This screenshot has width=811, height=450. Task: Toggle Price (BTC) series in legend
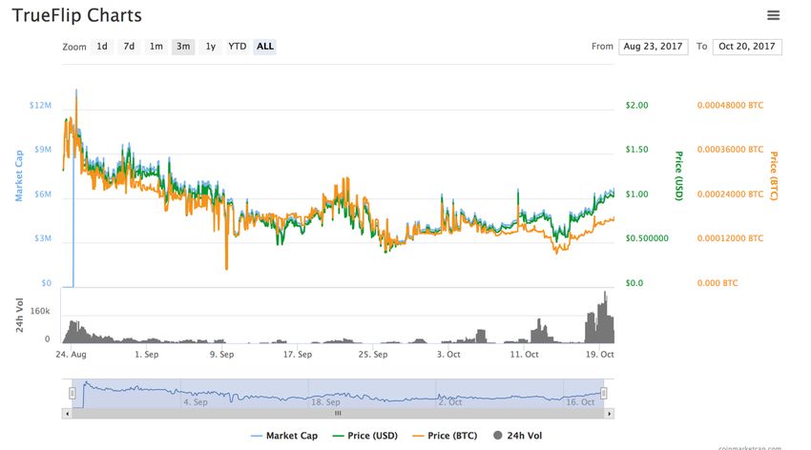tap(445, 436)
